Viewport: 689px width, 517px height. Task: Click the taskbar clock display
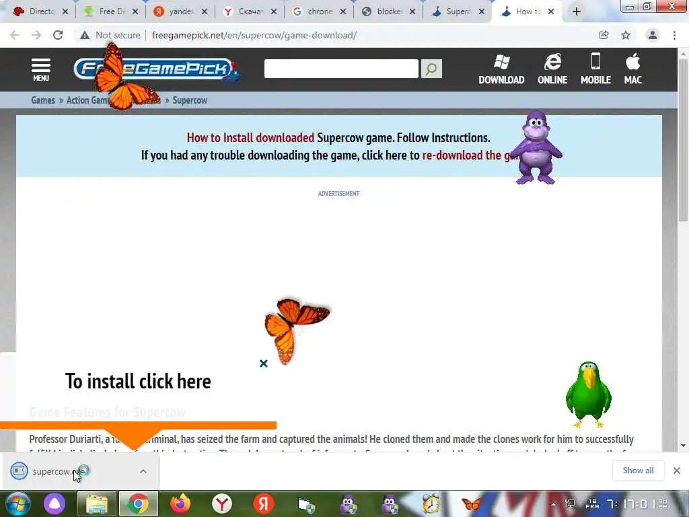tap(627, 504)
